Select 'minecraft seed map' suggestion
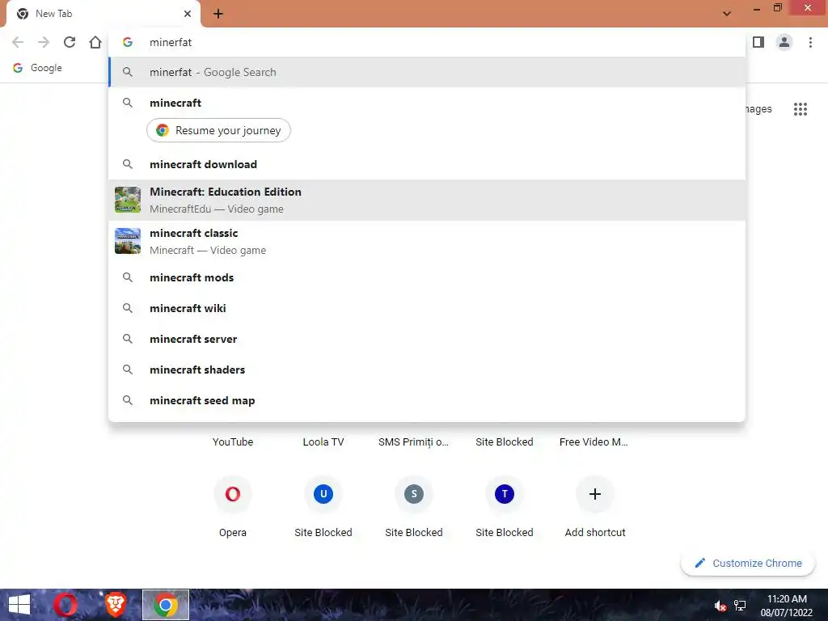Viewport: 828px width, 621px height. (x=427, y=400)
